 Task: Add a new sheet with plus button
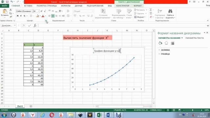click(x=31, y=106)
